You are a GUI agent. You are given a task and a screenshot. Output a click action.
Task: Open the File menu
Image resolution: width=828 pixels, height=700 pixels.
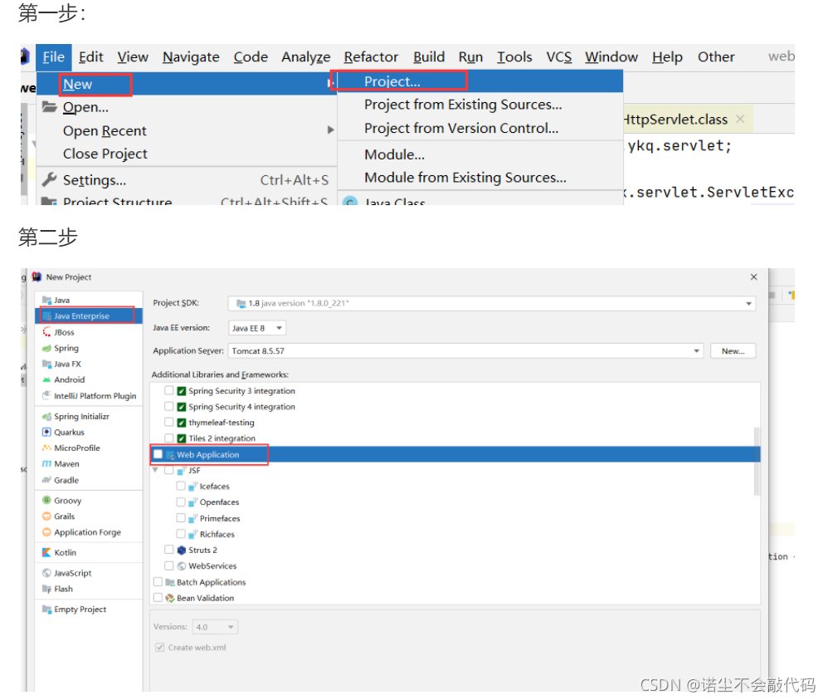click(53, 57)
